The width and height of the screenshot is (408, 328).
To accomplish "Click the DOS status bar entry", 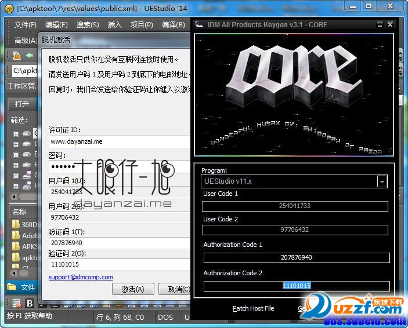I will (x=165, y=317).
